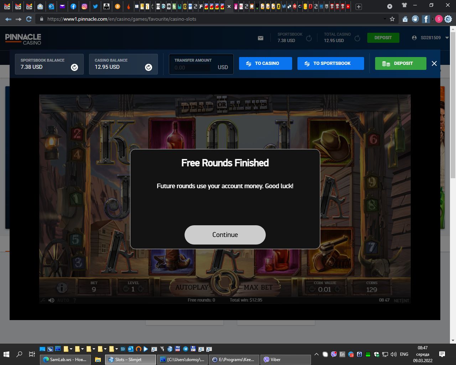Click the AUTOPLAY button in the slot
456x365 pixels.
[191, 287]
